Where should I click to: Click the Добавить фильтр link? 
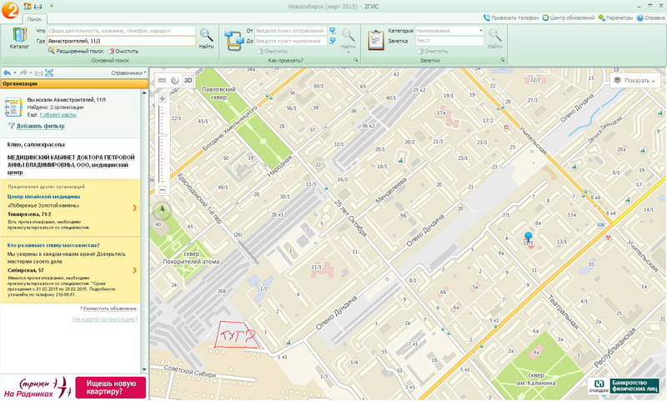(40, 126)
